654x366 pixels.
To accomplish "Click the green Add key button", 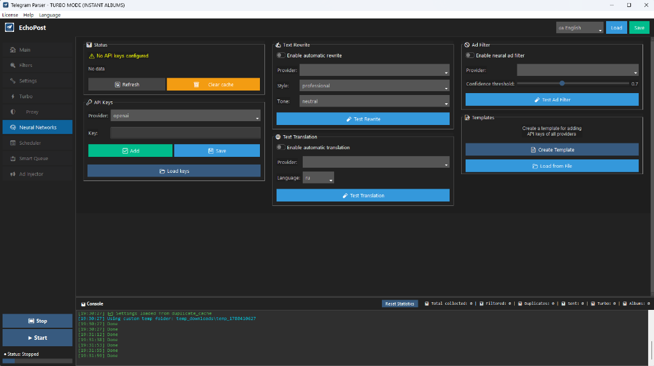I will point(130,150).
